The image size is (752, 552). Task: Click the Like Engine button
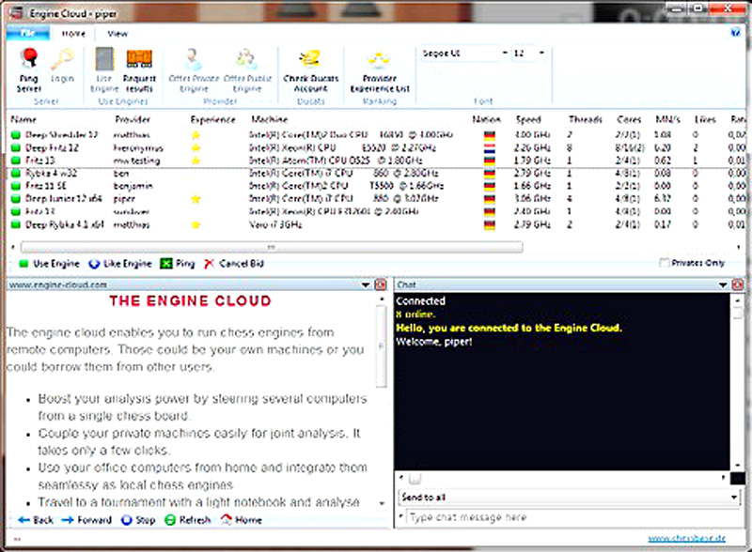[x=120, y=264]
